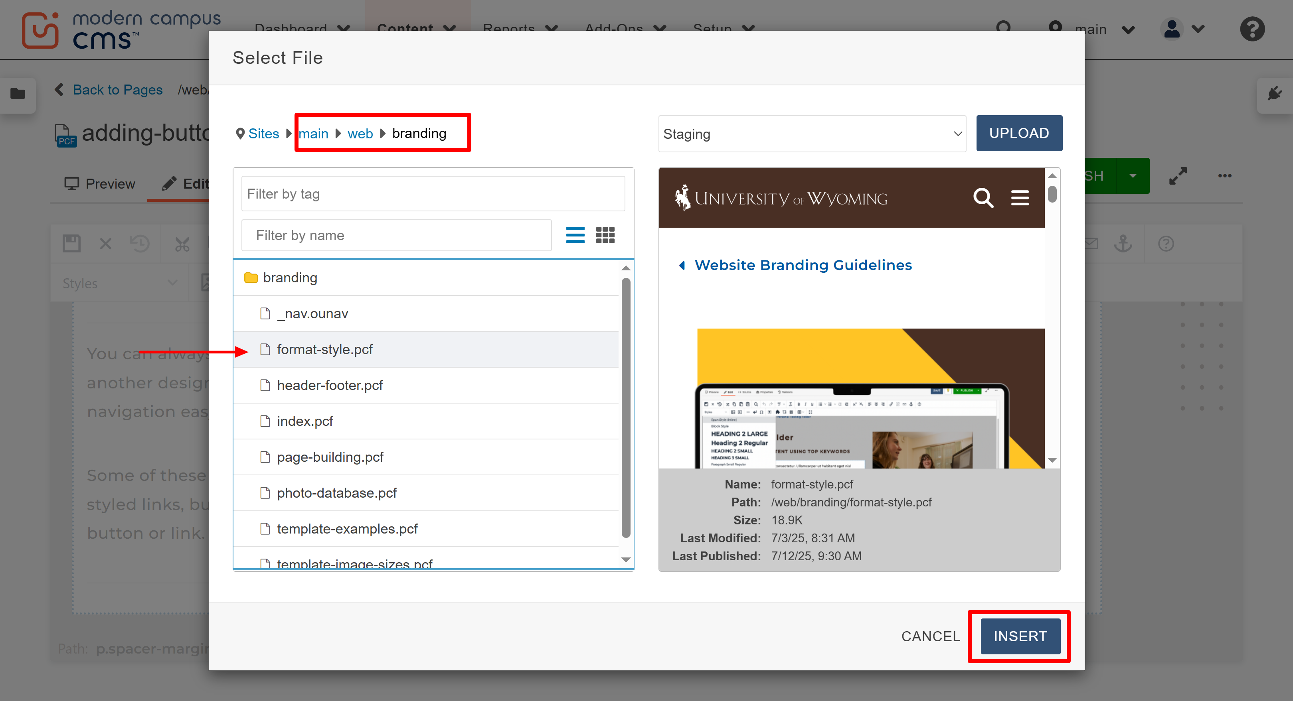
Task: Click the help question mark icon
Action: 1252,29
